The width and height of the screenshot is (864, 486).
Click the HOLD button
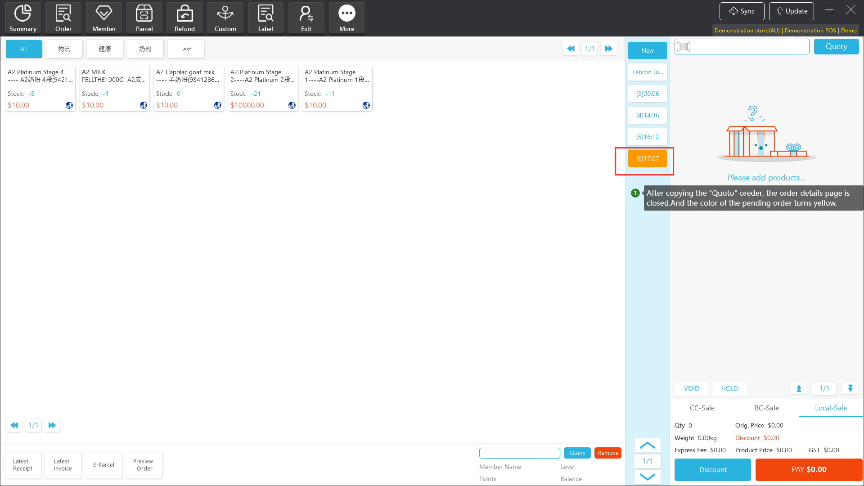point(729,388)
